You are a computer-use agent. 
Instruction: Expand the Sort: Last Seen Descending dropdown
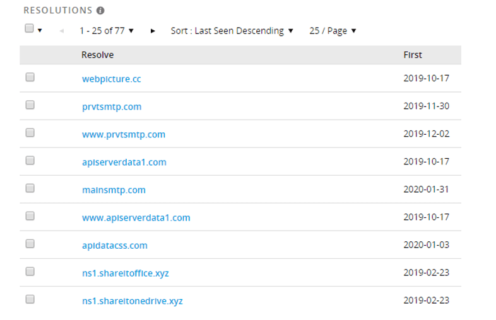232,31
